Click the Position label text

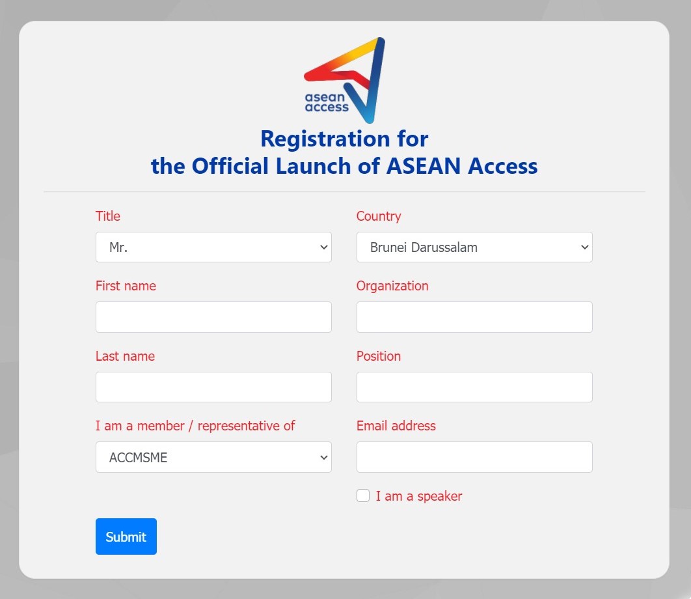[x=379, y=356]
